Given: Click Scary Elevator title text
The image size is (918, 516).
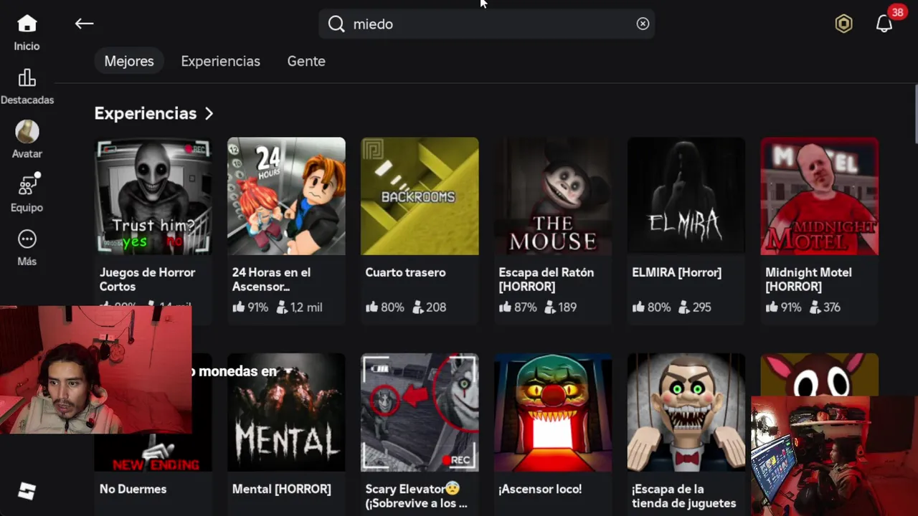Looking at the screenshot, I should click(416, 496).
